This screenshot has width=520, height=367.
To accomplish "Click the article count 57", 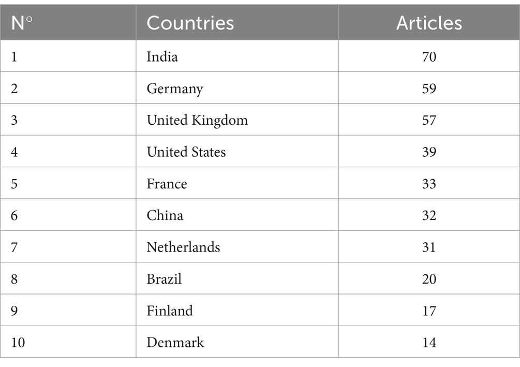I will click(429, 120).
